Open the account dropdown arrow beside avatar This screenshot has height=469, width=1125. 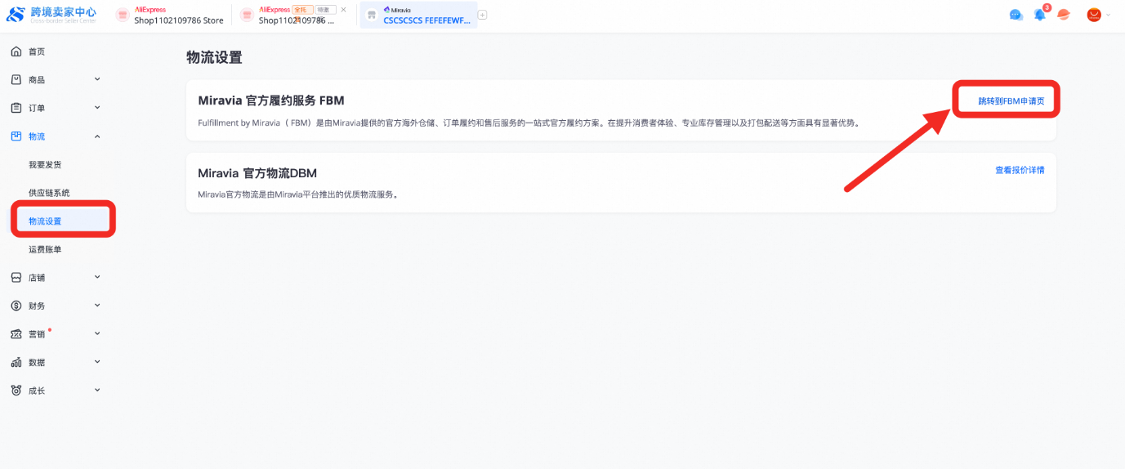pos(1109,15)
